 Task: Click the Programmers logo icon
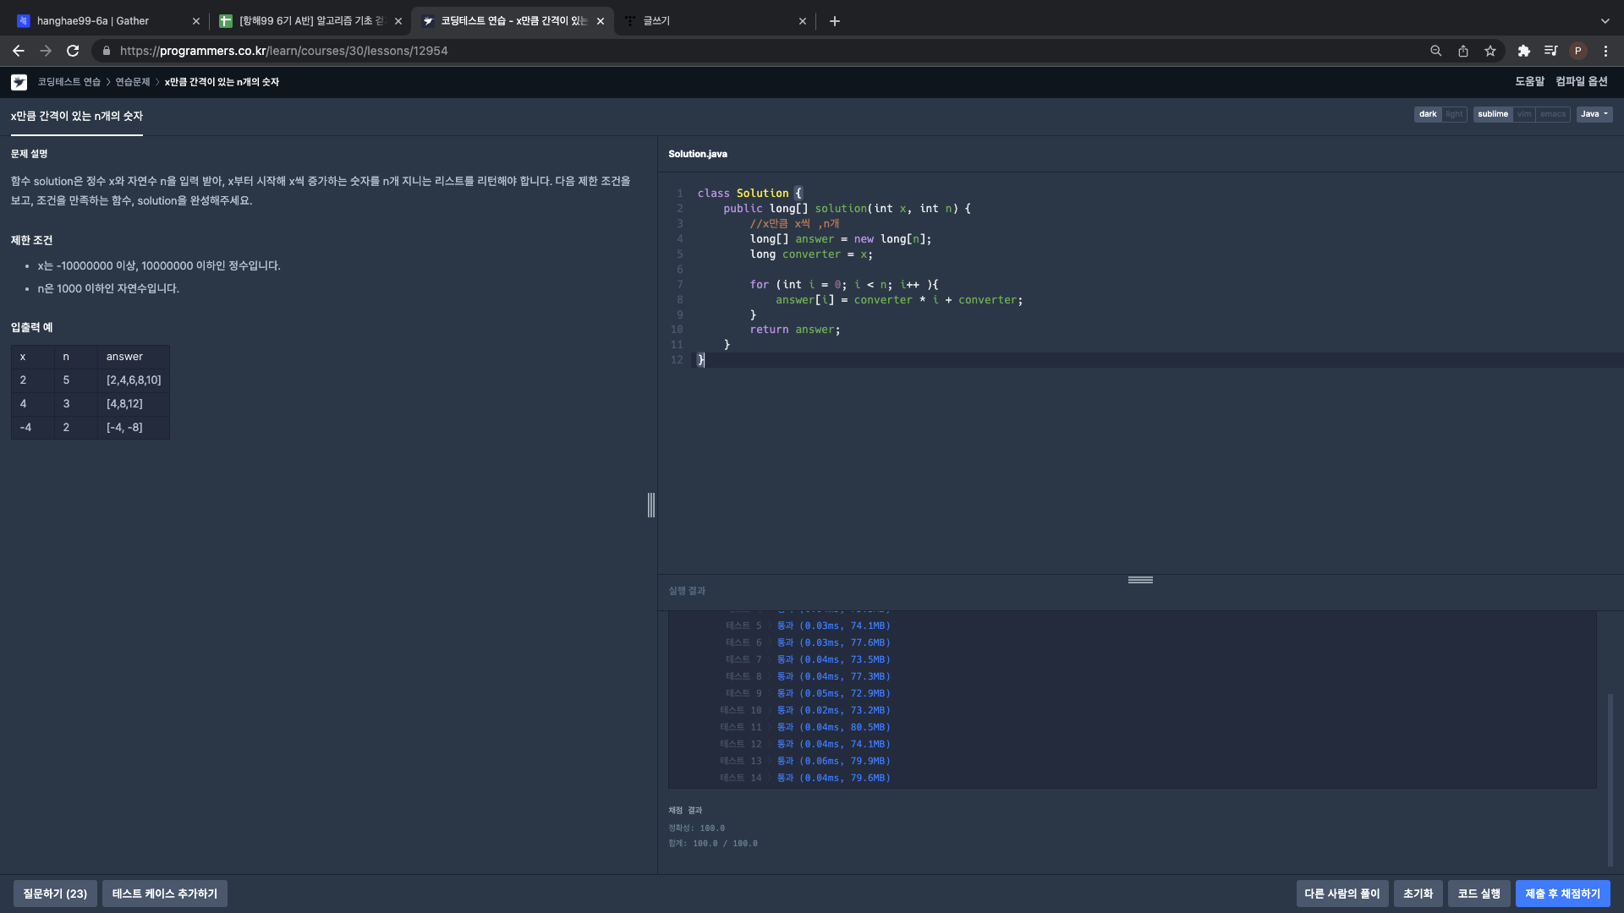pos(19,82)
